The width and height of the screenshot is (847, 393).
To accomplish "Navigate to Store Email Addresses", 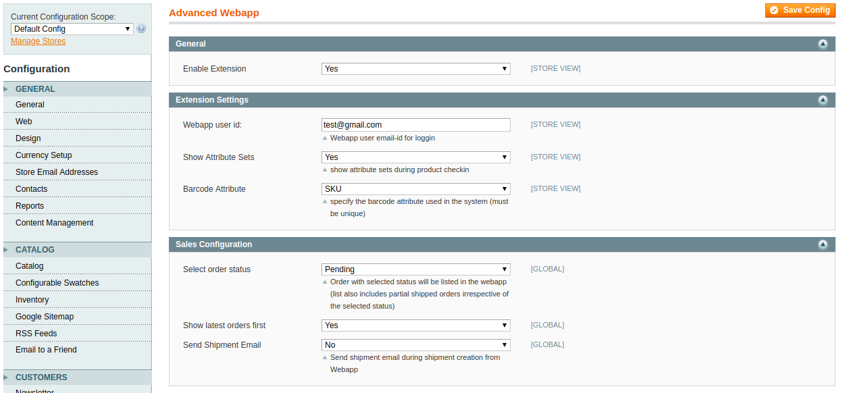I will point(55,172).
